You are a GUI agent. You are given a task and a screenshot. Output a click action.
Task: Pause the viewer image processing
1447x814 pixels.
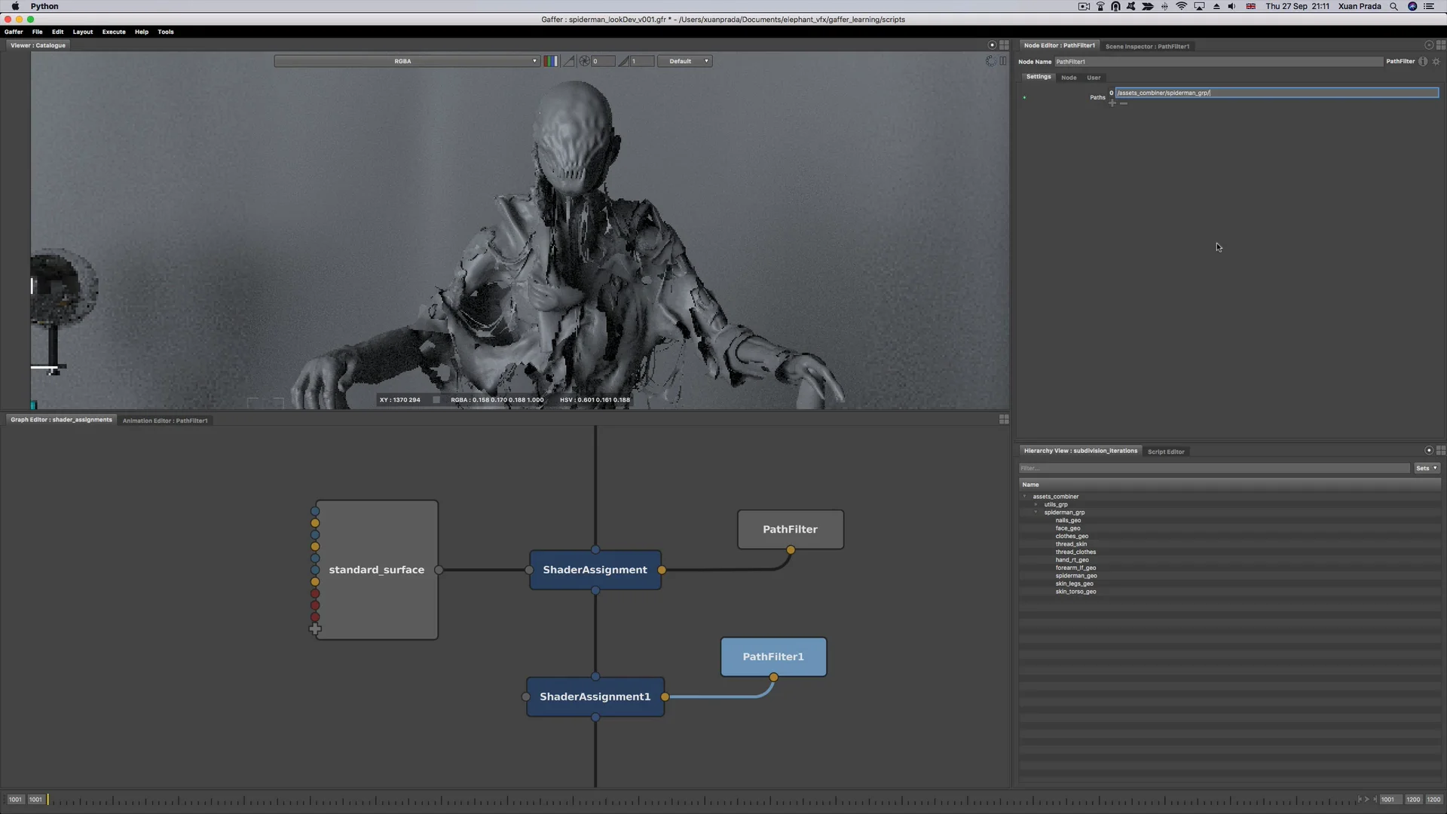click(1003, 61)
